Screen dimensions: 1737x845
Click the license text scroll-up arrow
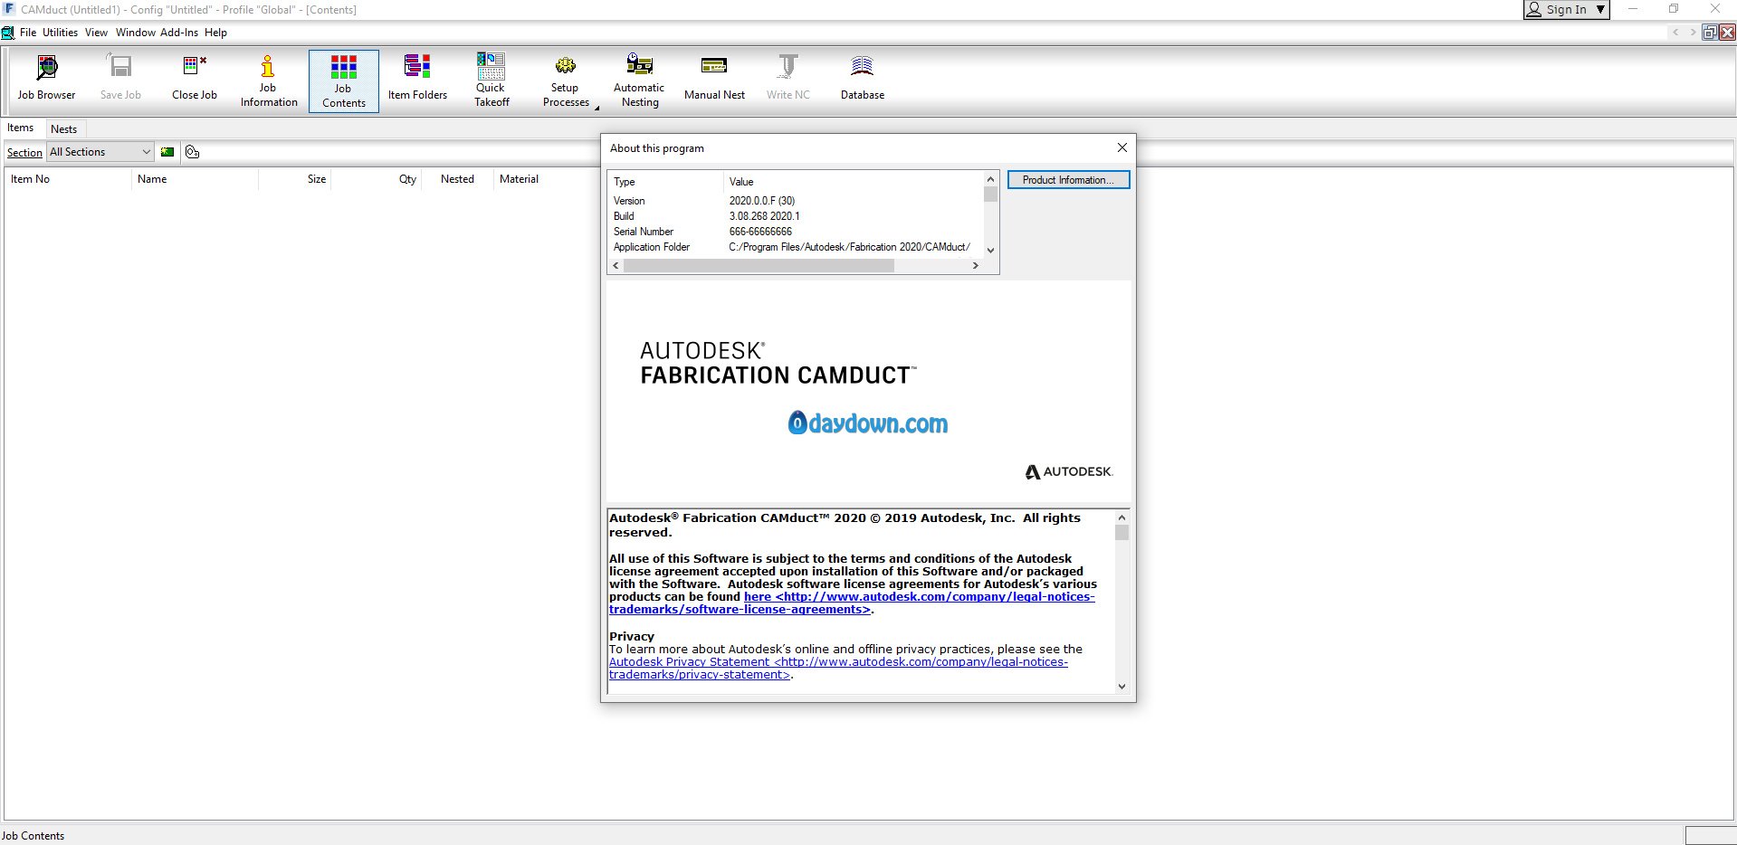pyautogui.click(x=1121, y=517)
